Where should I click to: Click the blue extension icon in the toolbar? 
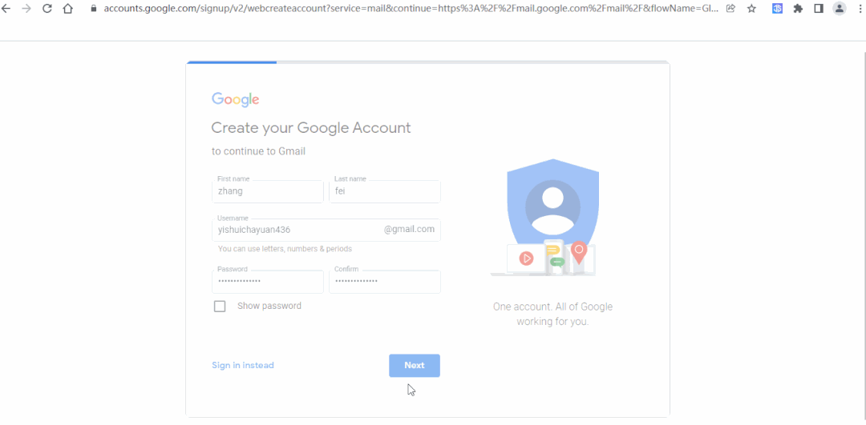777,9
